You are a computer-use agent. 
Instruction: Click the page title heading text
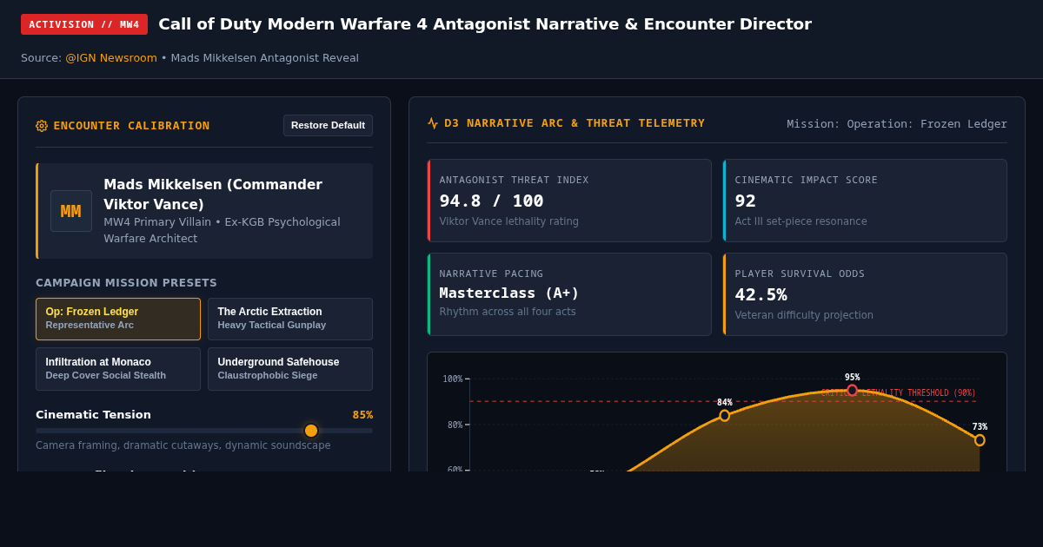[485, 24]
